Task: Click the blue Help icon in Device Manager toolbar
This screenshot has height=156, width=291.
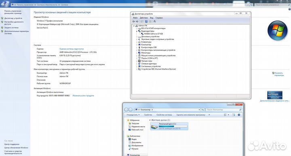Action: click(x=146, y=21)
